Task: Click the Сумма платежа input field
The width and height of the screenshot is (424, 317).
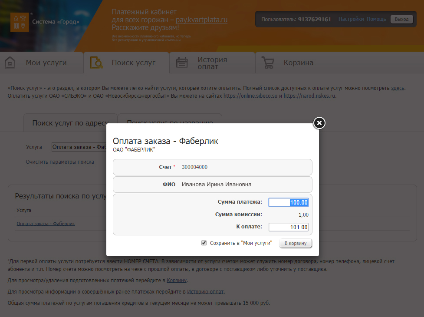Action: pos(289,202)
